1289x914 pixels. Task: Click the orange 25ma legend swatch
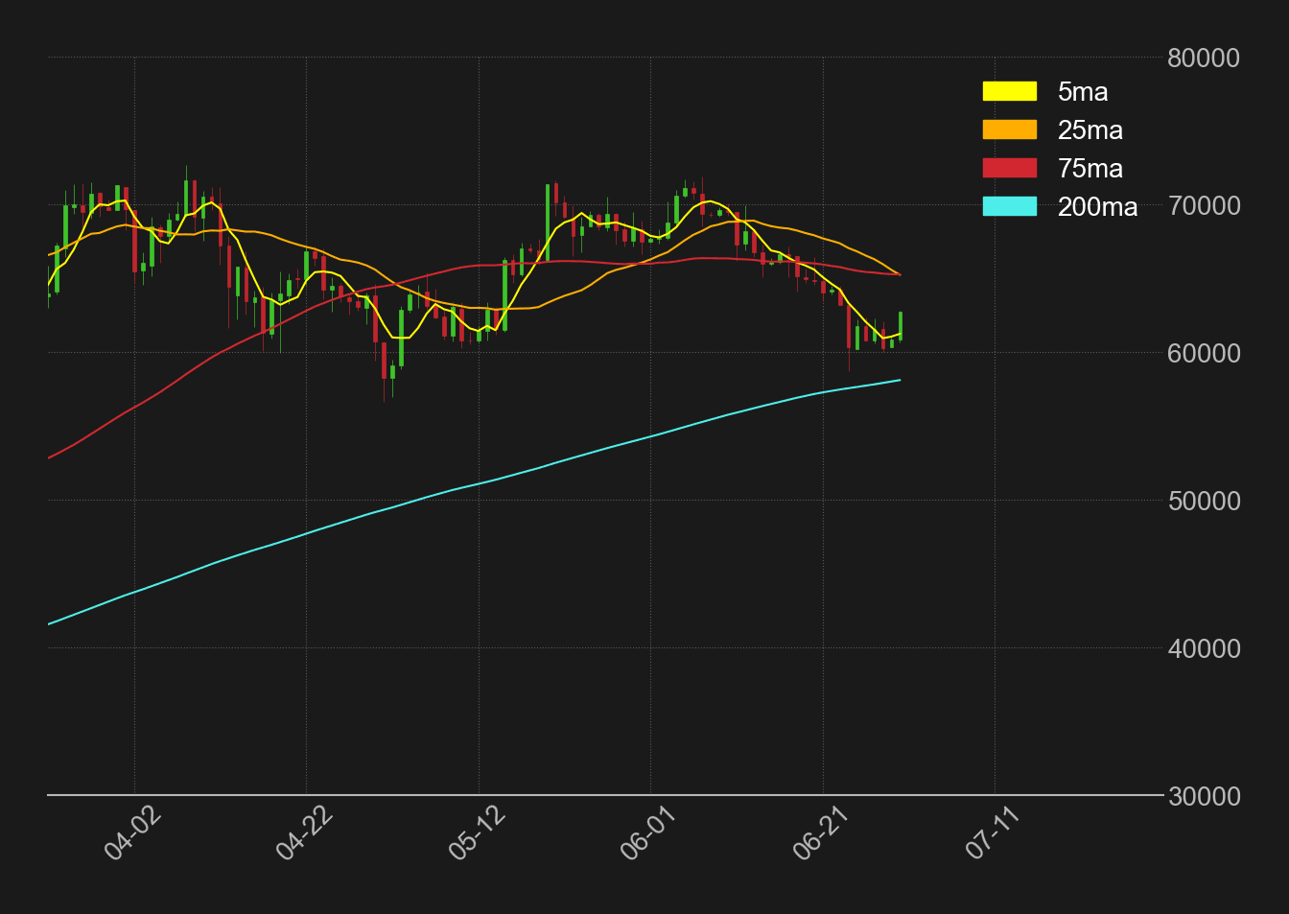(x=1009, y=129)
